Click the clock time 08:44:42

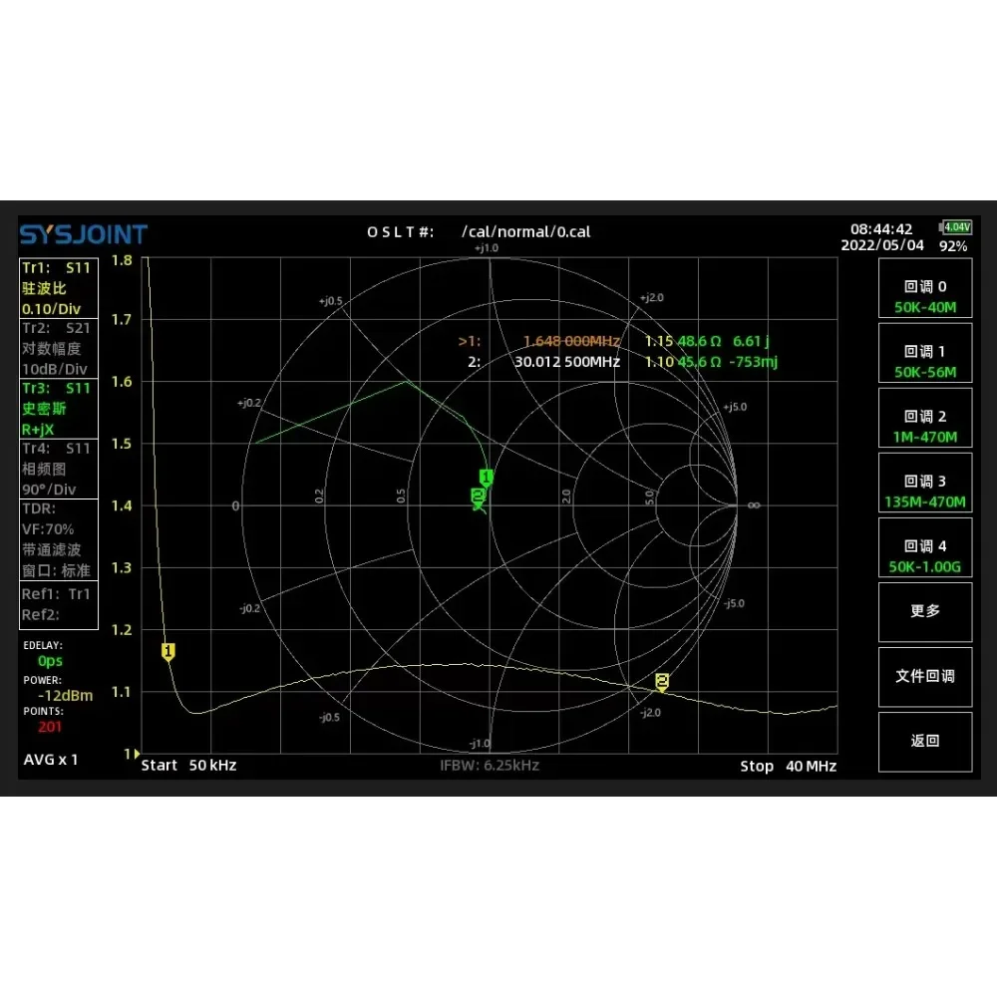point(881,229)
